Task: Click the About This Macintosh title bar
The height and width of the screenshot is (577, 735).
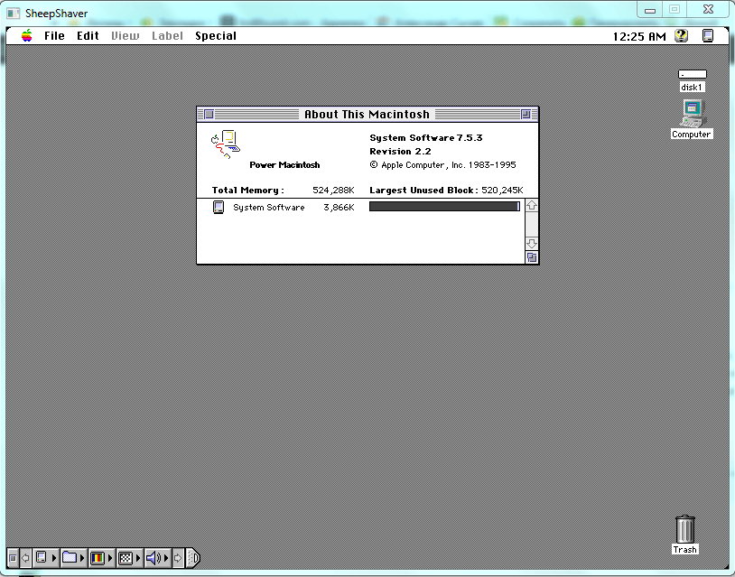Action: click(x=367, y=114)
